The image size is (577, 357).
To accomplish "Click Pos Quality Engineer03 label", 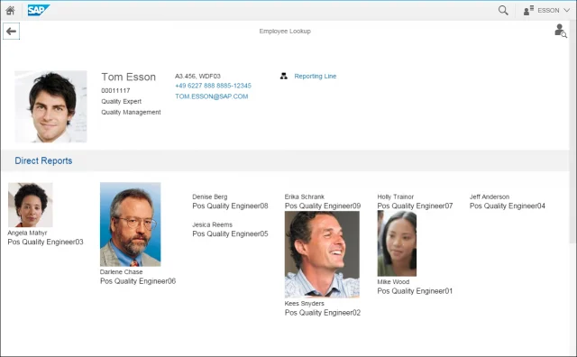I will click(45, 242).
